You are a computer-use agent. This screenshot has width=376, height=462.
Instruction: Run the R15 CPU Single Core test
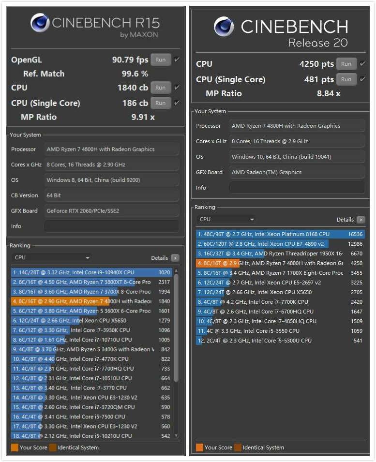[x=161, y=103]
